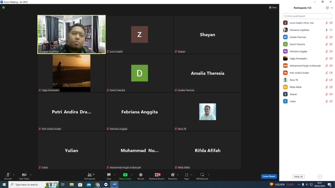Toggle Ghunarsa Sujatnika's microphone icon in list

click(x=327, y=30)
